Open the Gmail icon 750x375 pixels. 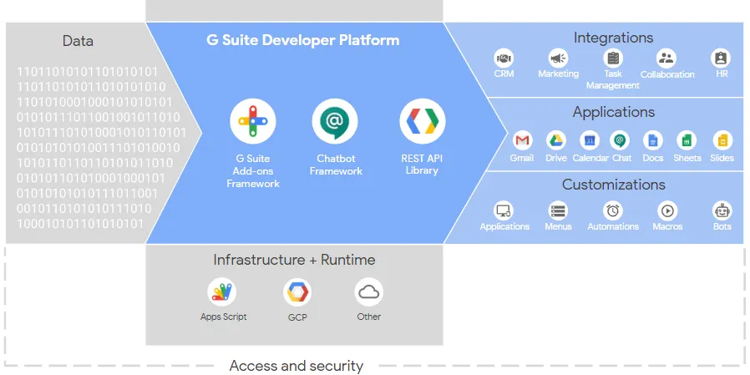[522, 140]
